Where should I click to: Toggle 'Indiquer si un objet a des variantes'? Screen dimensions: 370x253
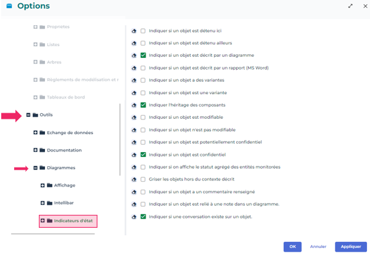tap(143, 80)
